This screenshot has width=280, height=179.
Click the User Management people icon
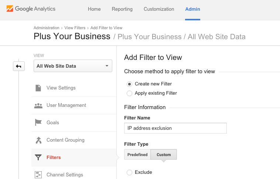[38, 105]
